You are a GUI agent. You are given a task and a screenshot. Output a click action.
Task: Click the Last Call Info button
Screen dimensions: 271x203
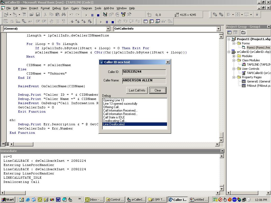[x=137, y=90]
